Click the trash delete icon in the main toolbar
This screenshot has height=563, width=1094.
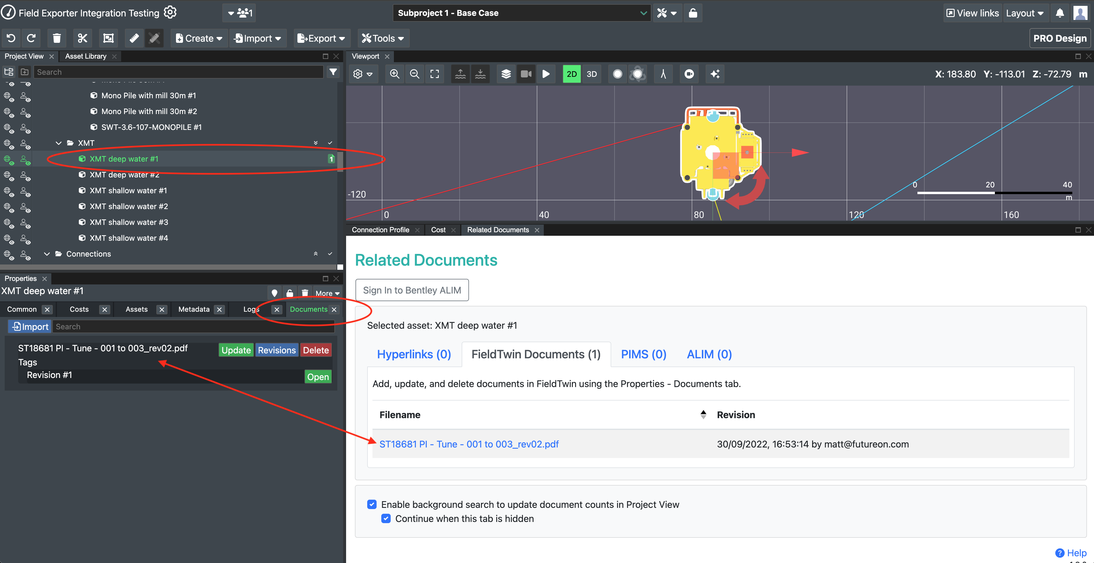point(57,38)
